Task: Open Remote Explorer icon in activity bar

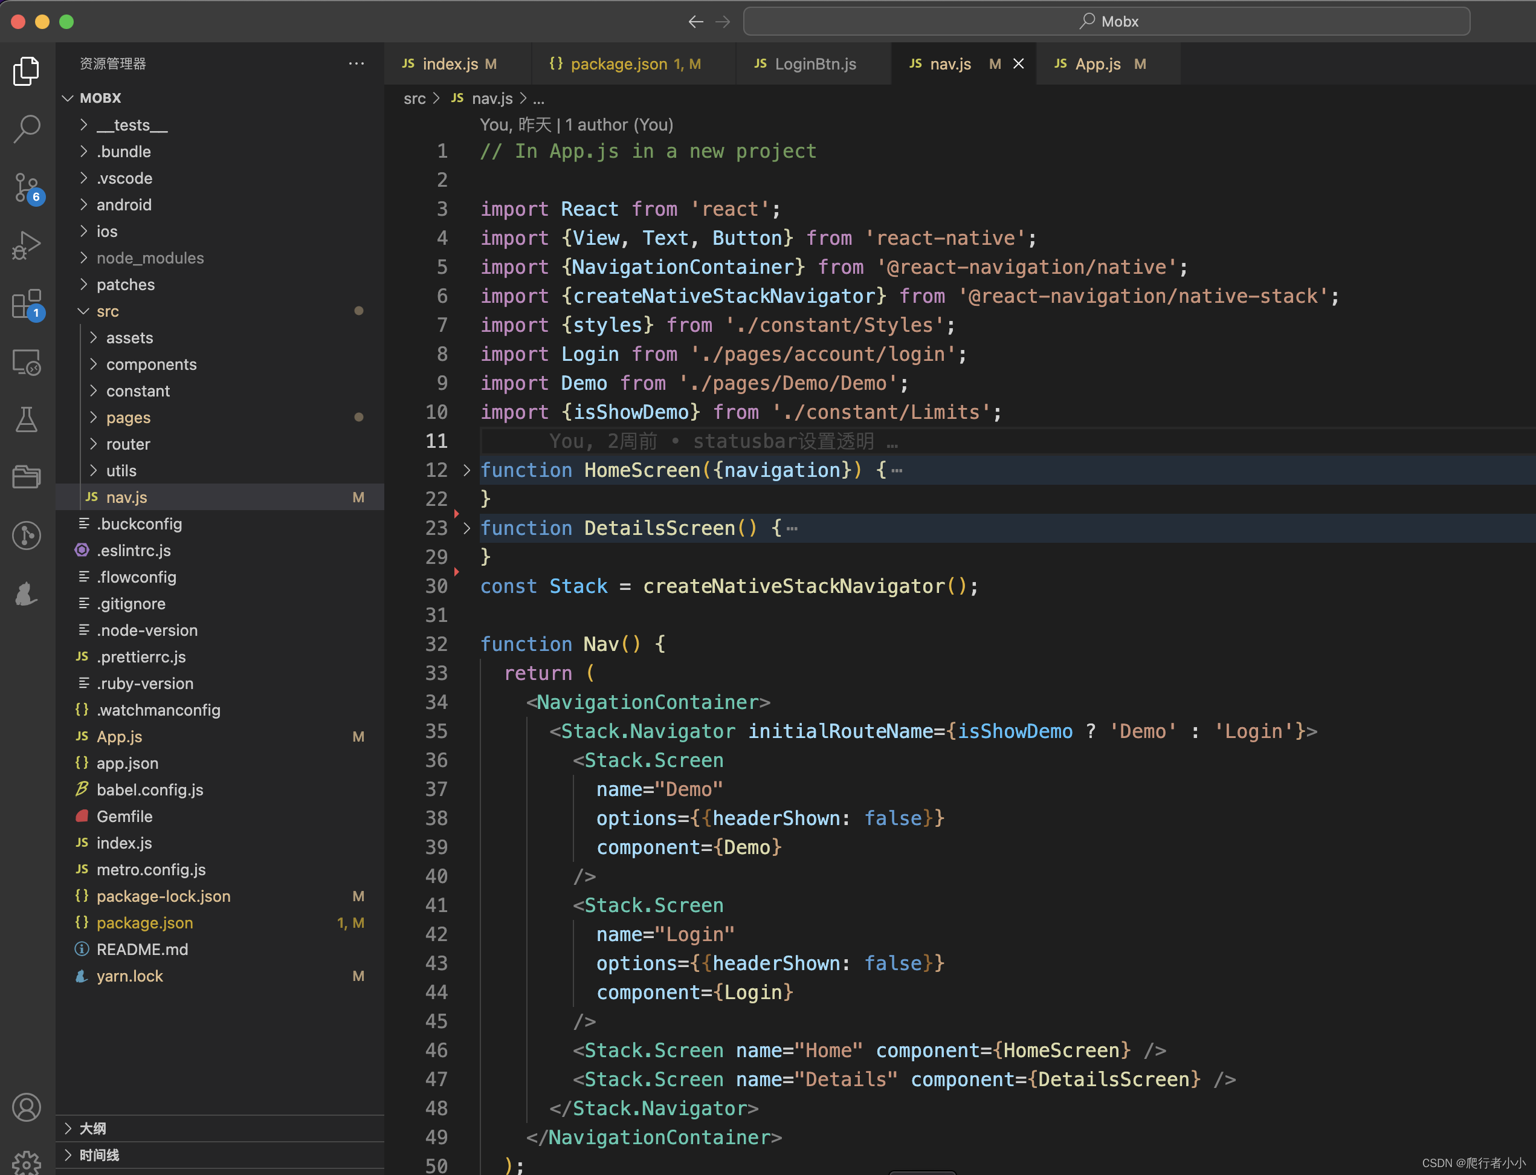Action: pyautogui.click(x=27, y=362)
